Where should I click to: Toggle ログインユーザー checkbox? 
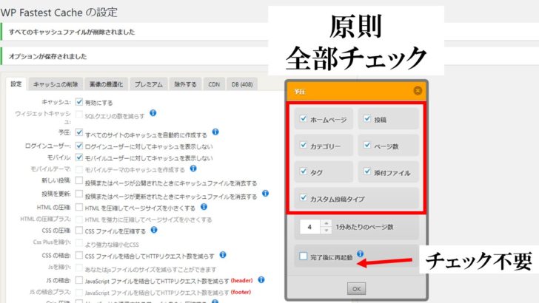click(79, 146)
